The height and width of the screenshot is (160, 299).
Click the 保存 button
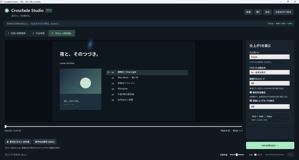click(x=267, y=12)
